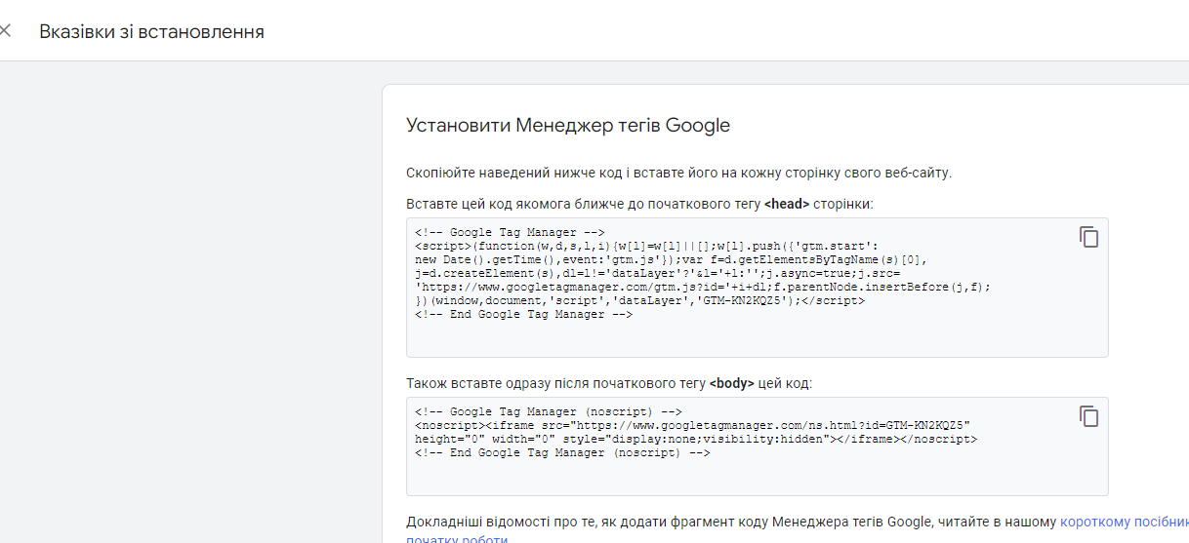Click the instruction mentioning the <body> tag
The height and width of the screenshot is (543, 1189).
tap(609, 383)
